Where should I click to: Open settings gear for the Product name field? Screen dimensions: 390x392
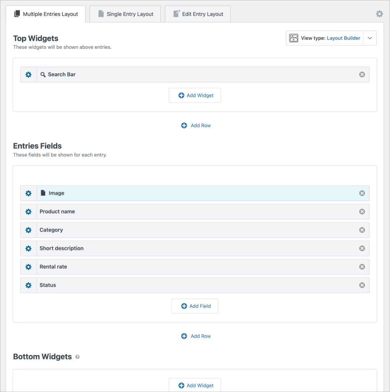[x=28, y=211]
